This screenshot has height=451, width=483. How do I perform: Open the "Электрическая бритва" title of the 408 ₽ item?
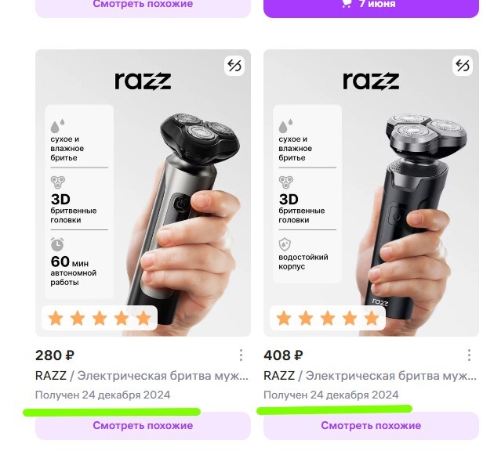pyautogui.click(x=391, y=376)
